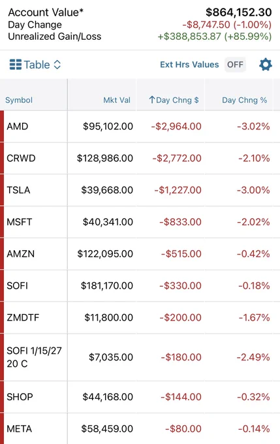Open the ZMDTF holding
The image size is (280, 444).
140,317
